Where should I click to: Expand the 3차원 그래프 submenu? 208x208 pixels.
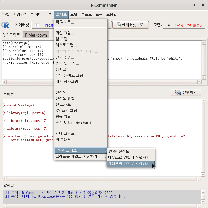coord(81,150)
